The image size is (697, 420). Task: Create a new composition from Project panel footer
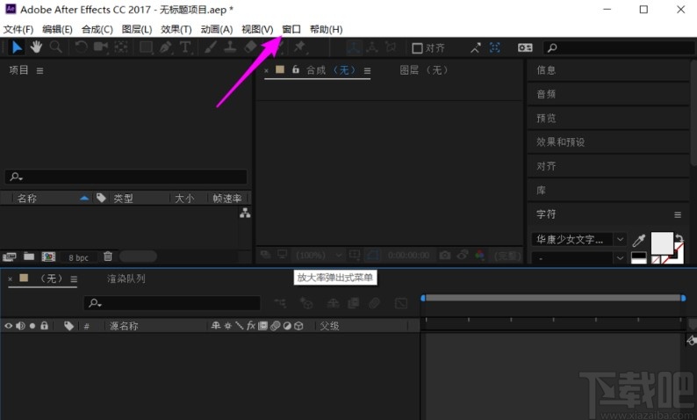[48, 257]
